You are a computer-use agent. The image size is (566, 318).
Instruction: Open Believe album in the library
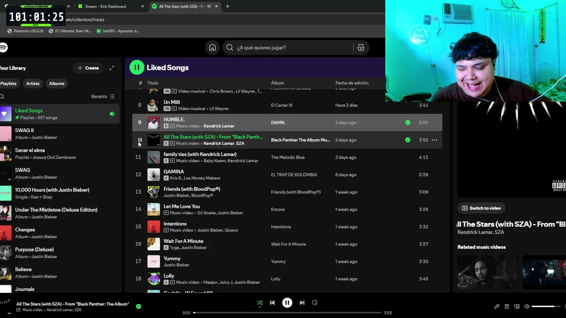(60, 273)
